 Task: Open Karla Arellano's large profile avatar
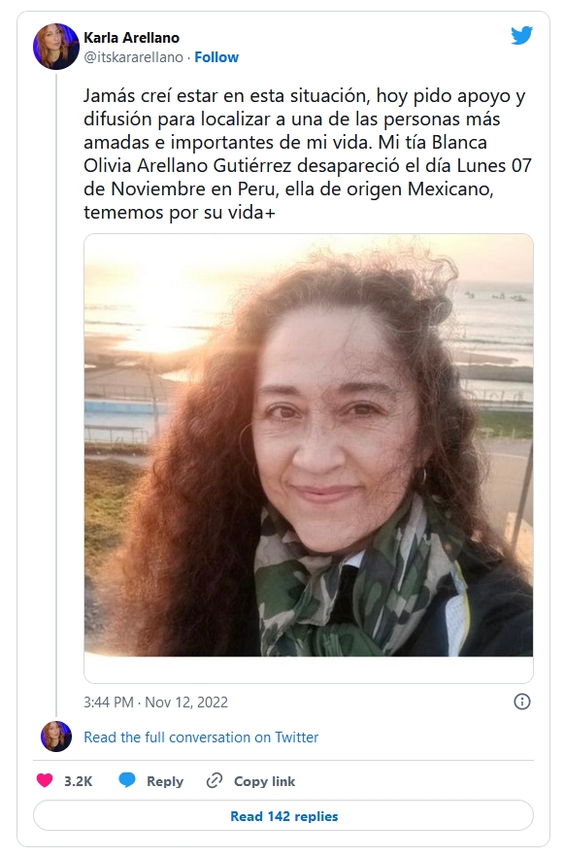point(56,47)
